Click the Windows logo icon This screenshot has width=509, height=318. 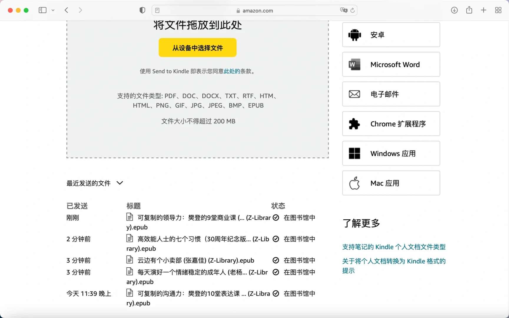coord(354,153)
